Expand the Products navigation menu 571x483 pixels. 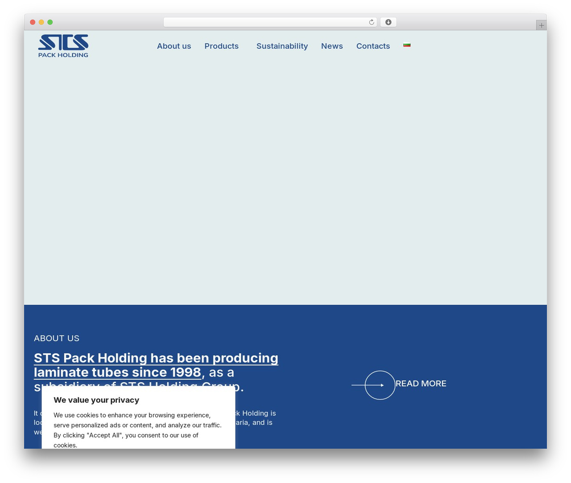click(x=222, y=46)
